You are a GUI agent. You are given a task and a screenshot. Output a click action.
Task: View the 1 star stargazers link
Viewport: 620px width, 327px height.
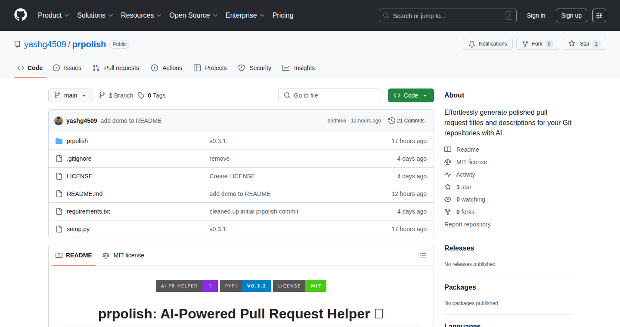point(458,187)
